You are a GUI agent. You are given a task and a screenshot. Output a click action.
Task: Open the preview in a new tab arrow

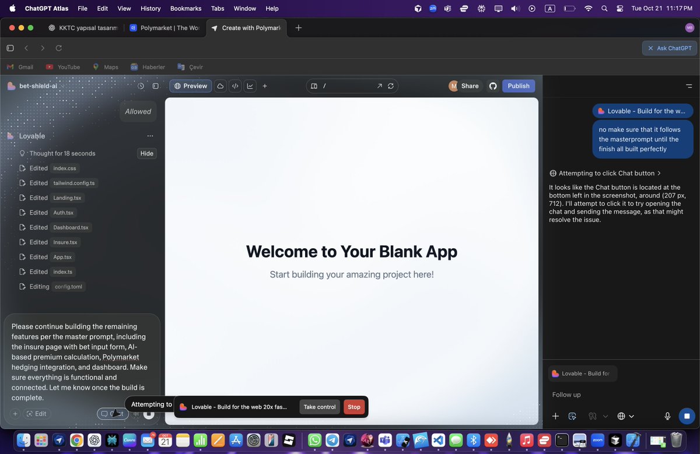tap(380, 86)
